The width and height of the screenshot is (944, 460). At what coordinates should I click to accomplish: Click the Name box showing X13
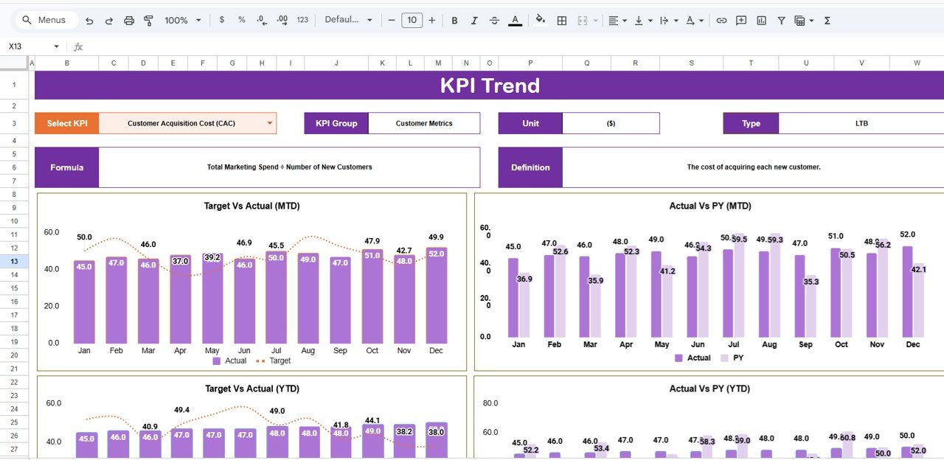tap(26, 46)
